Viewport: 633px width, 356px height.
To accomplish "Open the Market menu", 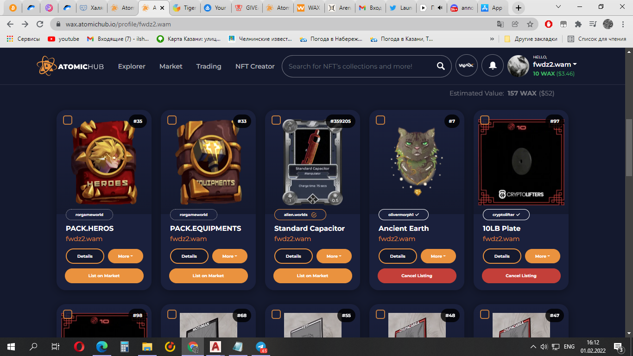I will [171, 66].
